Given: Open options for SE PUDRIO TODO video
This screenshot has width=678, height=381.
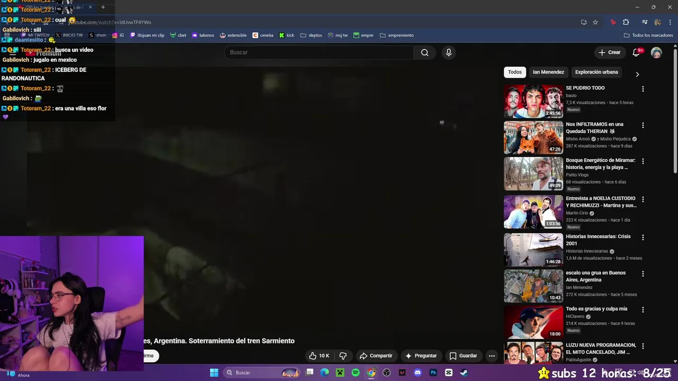Looking at the screenshot, I should click(x=643, y=89).
